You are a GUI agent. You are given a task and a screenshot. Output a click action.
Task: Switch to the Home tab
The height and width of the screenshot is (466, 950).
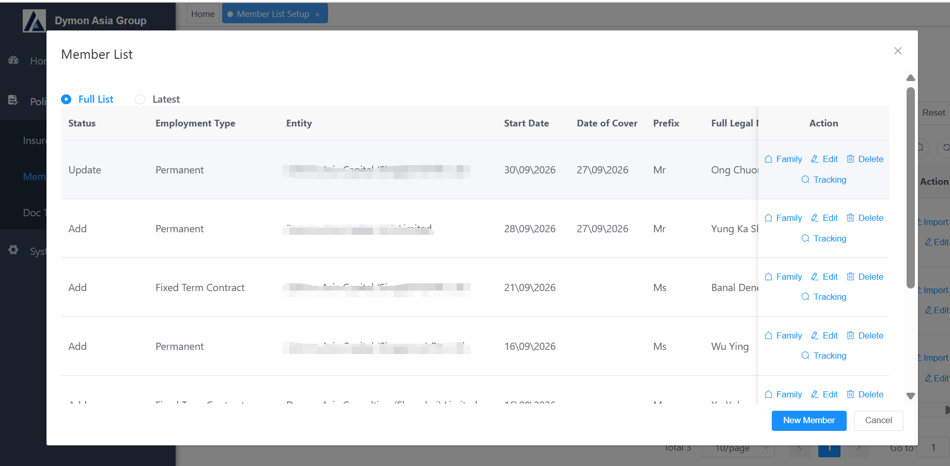tap(203, 14)
